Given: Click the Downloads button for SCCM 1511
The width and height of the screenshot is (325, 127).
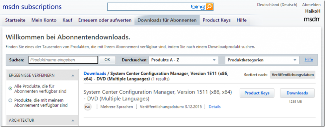Looking at the screenshot, I should [297, 93].
